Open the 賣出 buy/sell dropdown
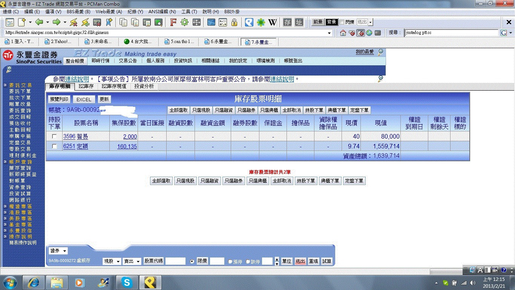The width and height of the screenshot is (515, 290). [132, 261]
